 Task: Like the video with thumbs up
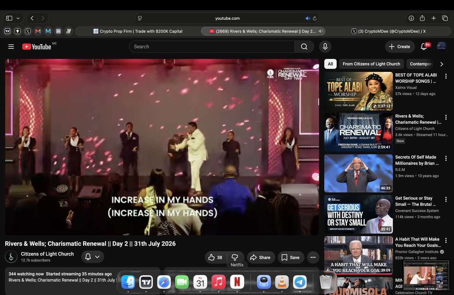pos(215,258)
